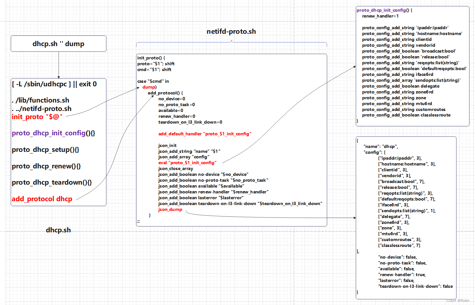The image size is (475, 305).
Task: Click the dhcp.sh label below the left box
Action: [58, 230]
